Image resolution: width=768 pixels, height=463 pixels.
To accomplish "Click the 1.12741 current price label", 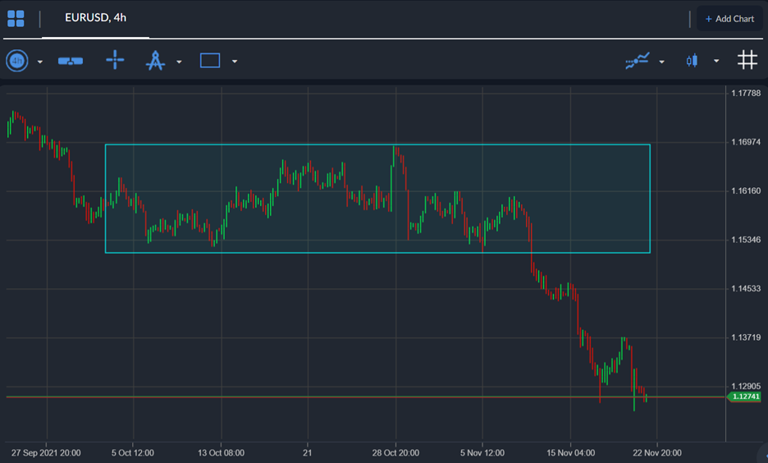I will coord(744,397).
